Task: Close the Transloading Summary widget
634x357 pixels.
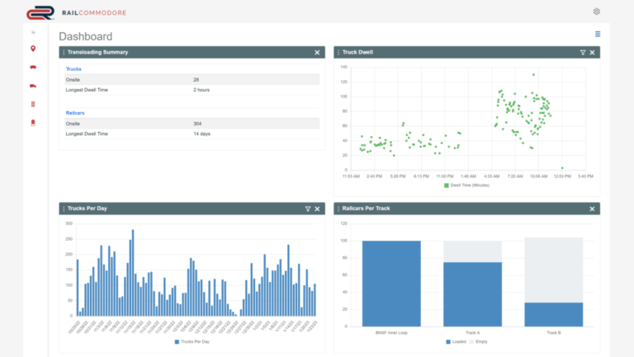Action: tap(317, 52)
